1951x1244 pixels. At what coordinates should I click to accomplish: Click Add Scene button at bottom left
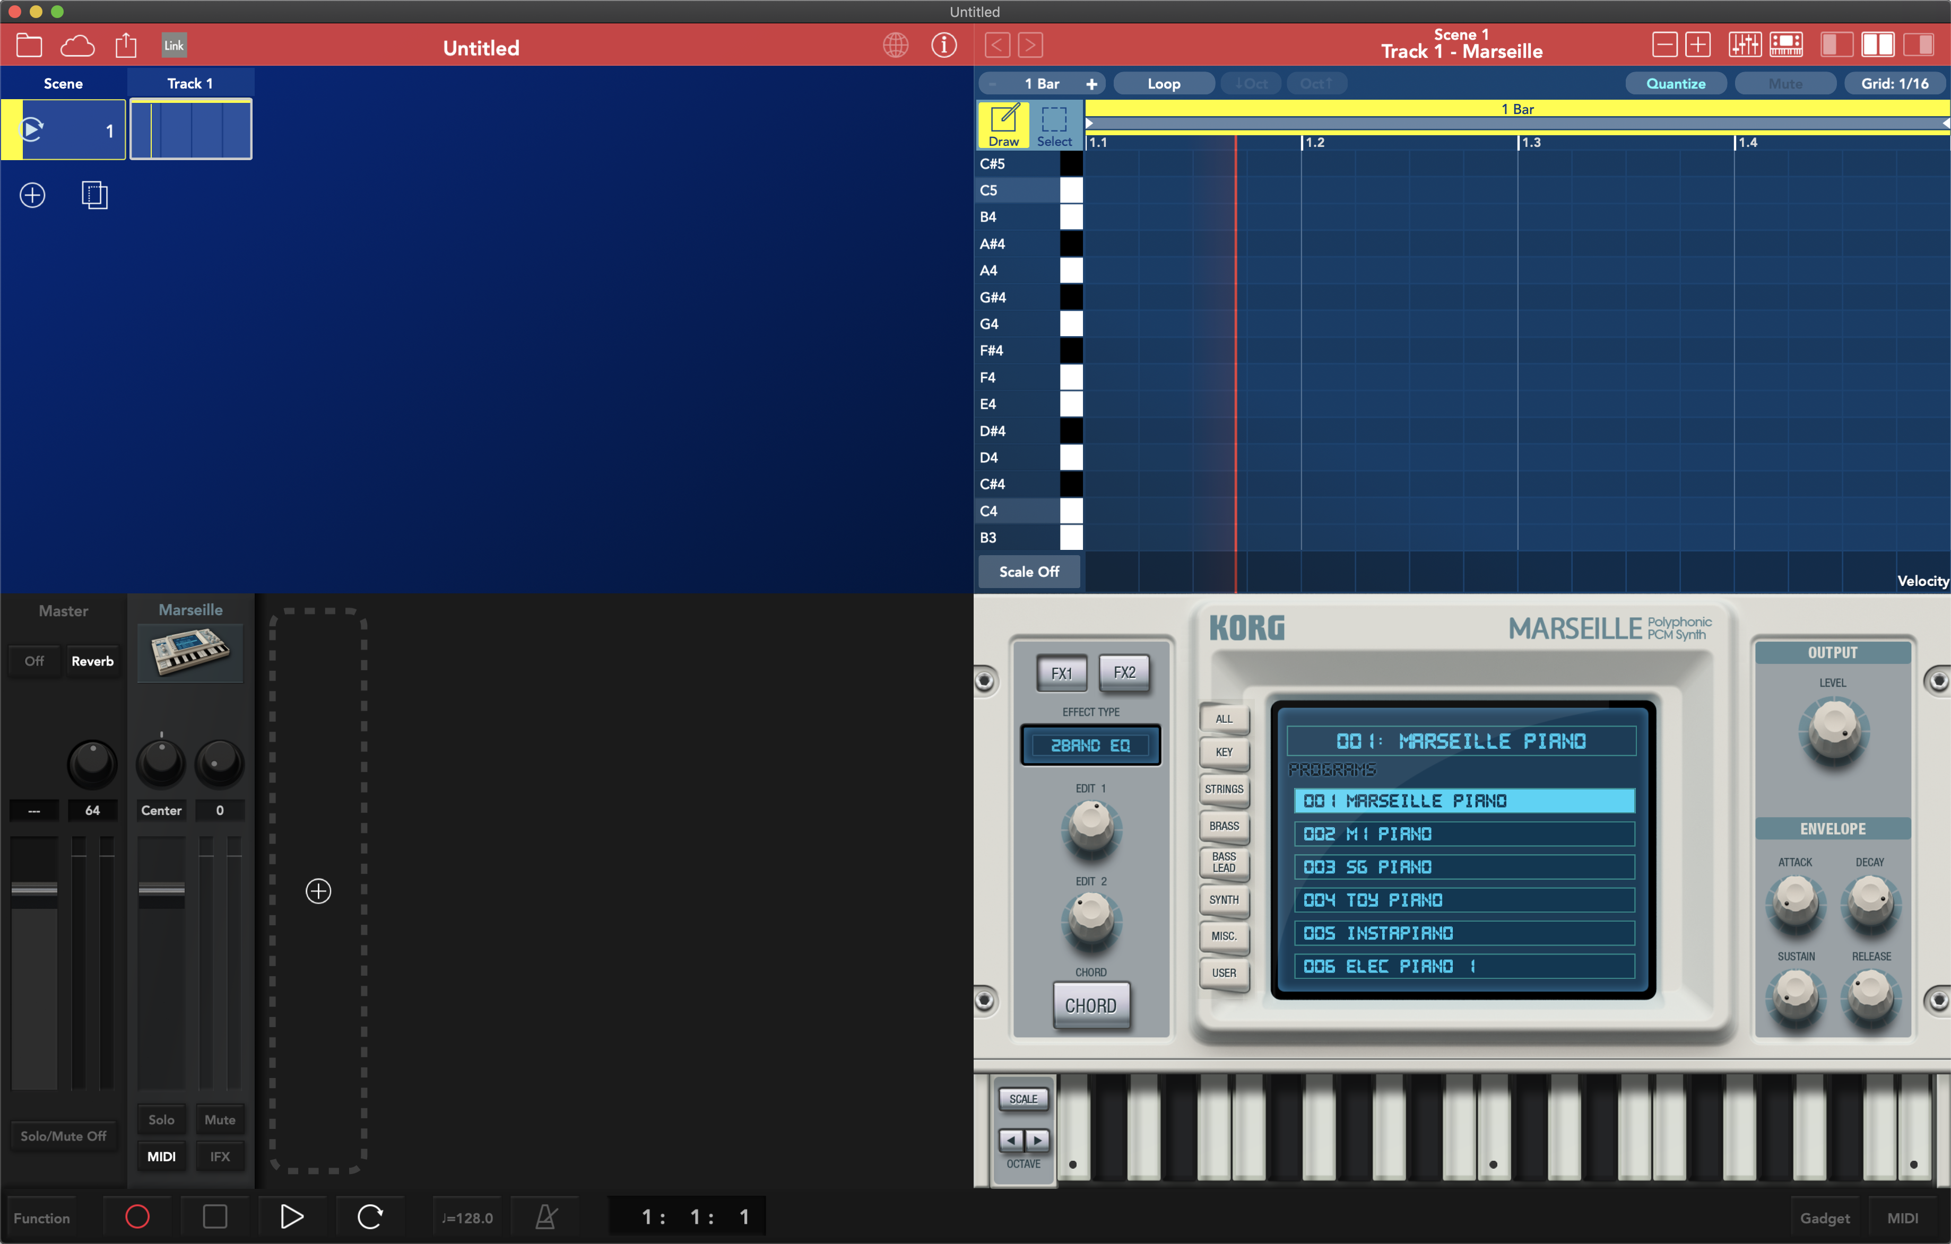pos(31,195)
